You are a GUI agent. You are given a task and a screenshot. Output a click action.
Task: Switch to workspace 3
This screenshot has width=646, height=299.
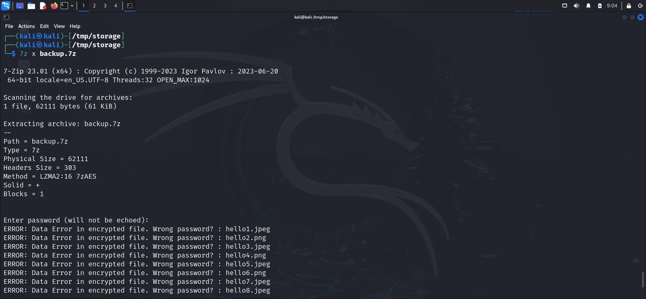pos(105,6)
